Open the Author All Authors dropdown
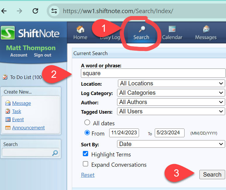This screenshot has width=226, height=190. pos(171,102)
